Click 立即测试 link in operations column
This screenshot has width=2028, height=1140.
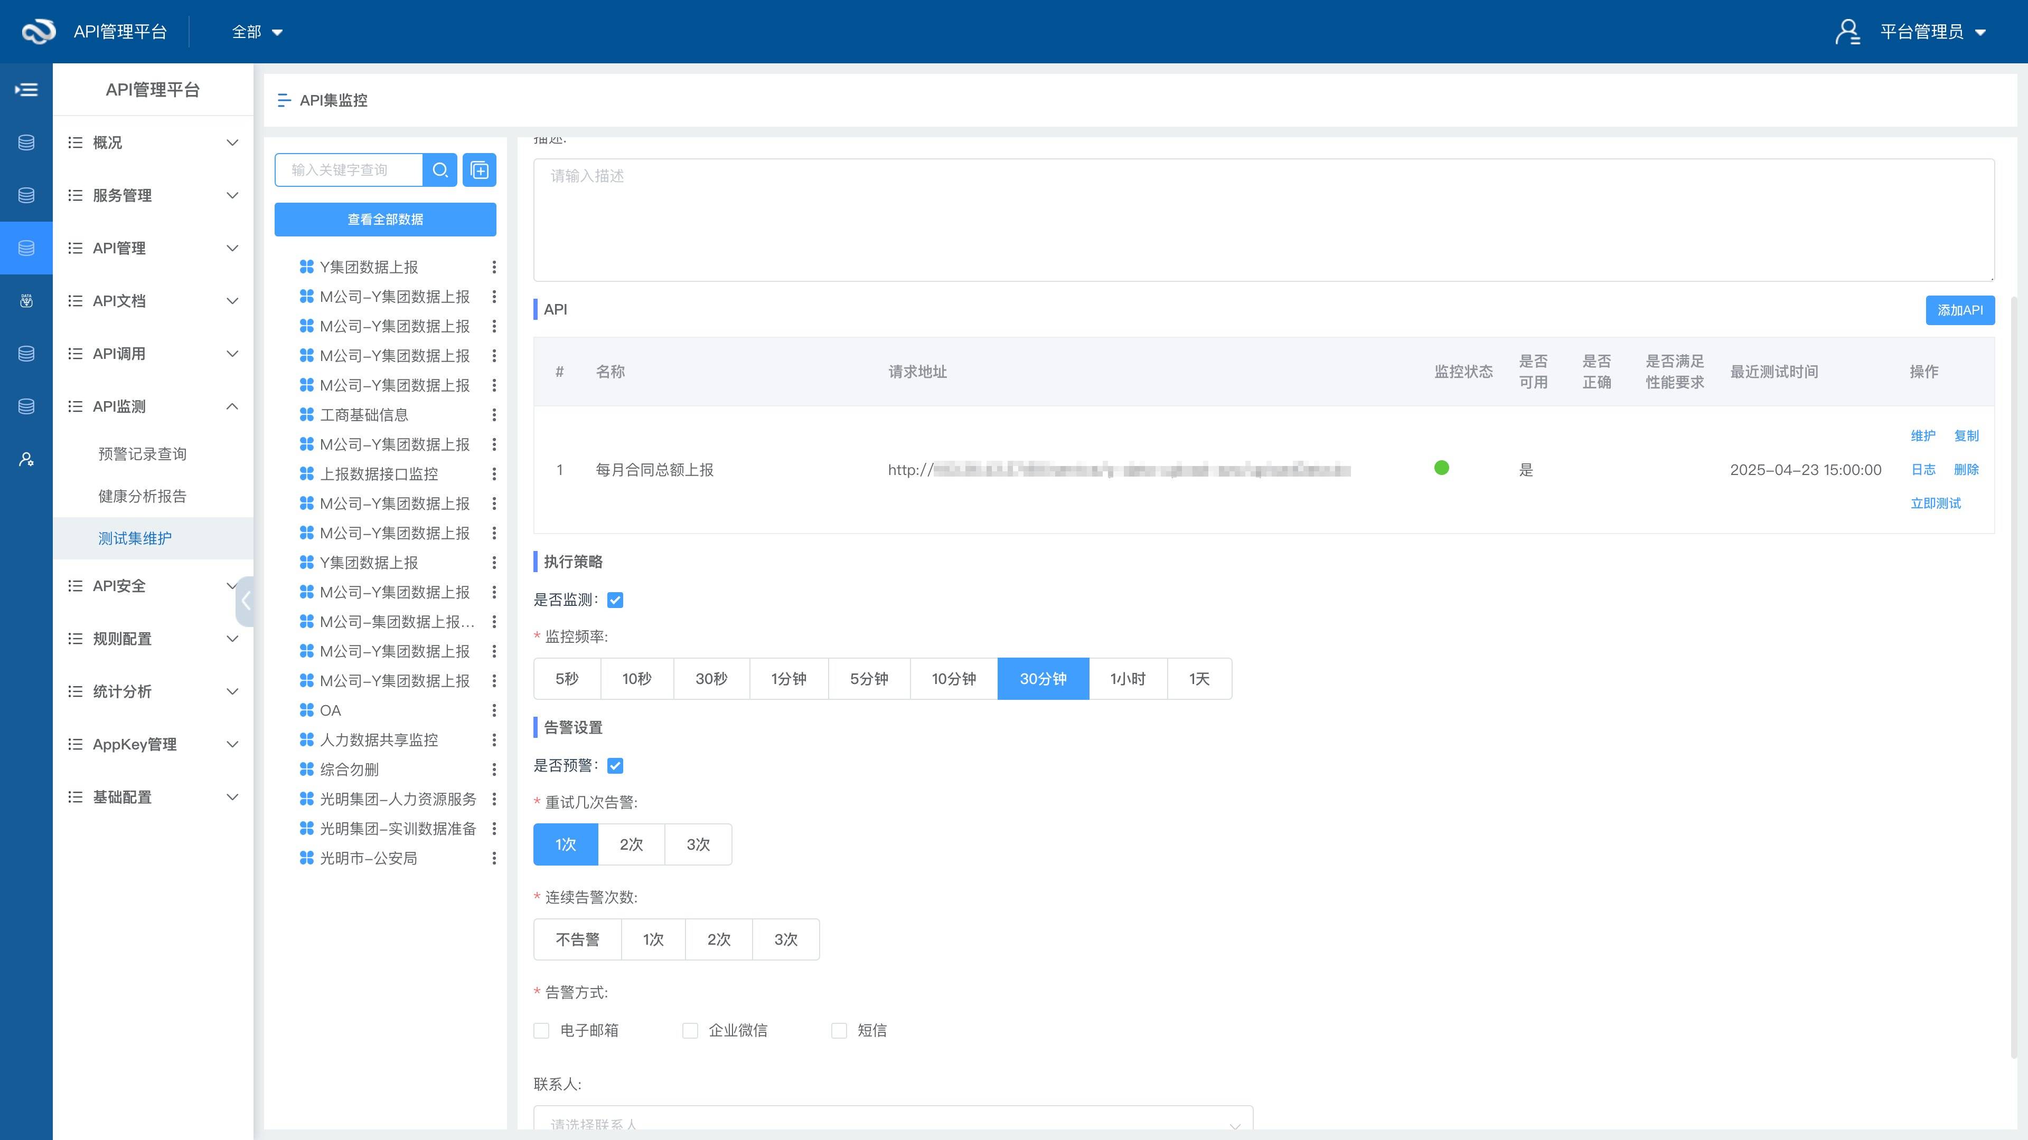point(1935,503)
